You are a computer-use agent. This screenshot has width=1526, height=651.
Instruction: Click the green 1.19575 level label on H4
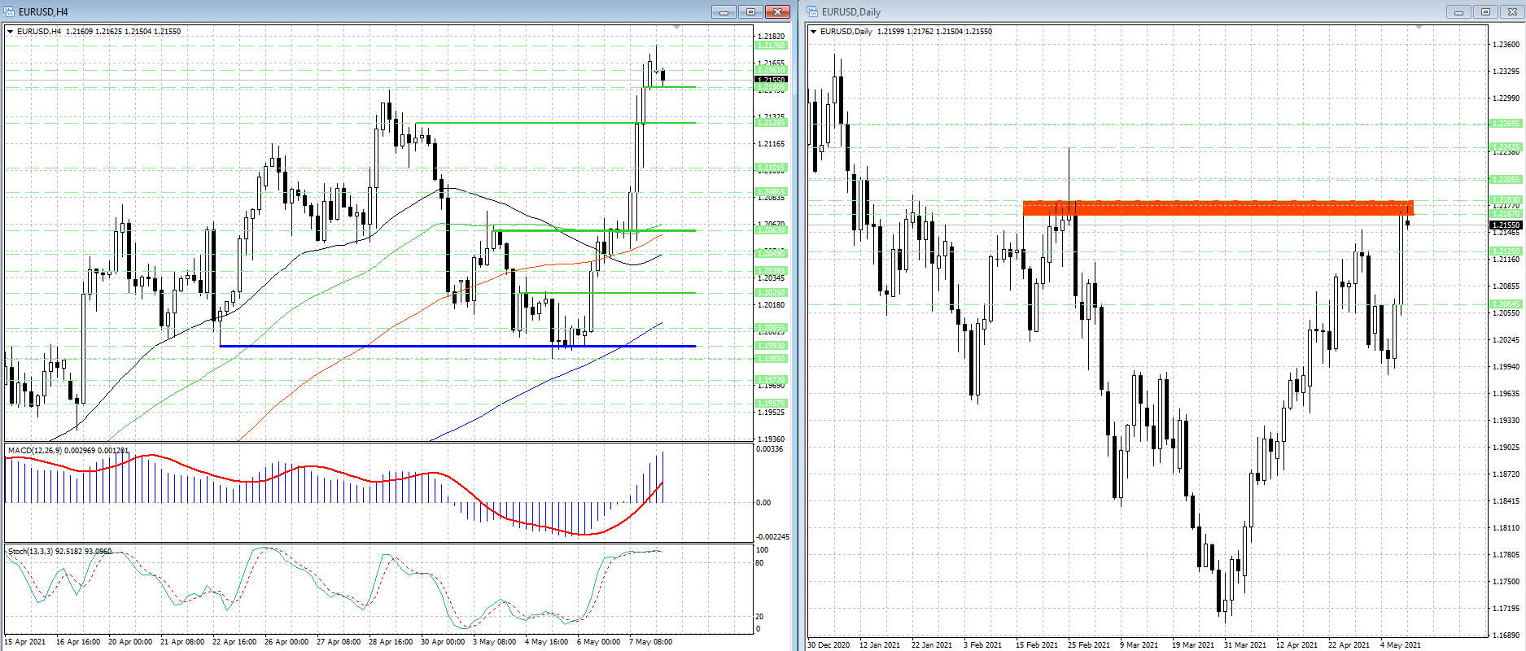pos(772,404)
